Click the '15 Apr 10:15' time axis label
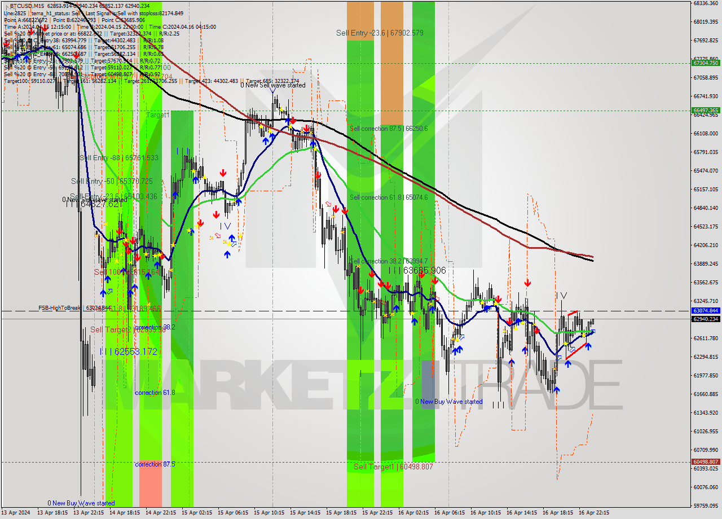 pyautogui.click(x=268, y=513)
